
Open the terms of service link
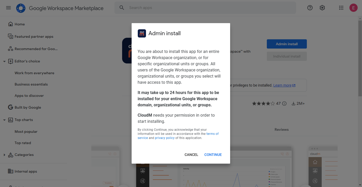click(178, 136)
